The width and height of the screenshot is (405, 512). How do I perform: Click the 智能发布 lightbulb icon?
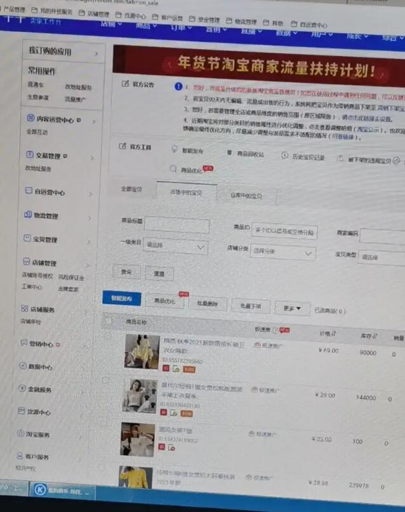[x=175, y=149]
